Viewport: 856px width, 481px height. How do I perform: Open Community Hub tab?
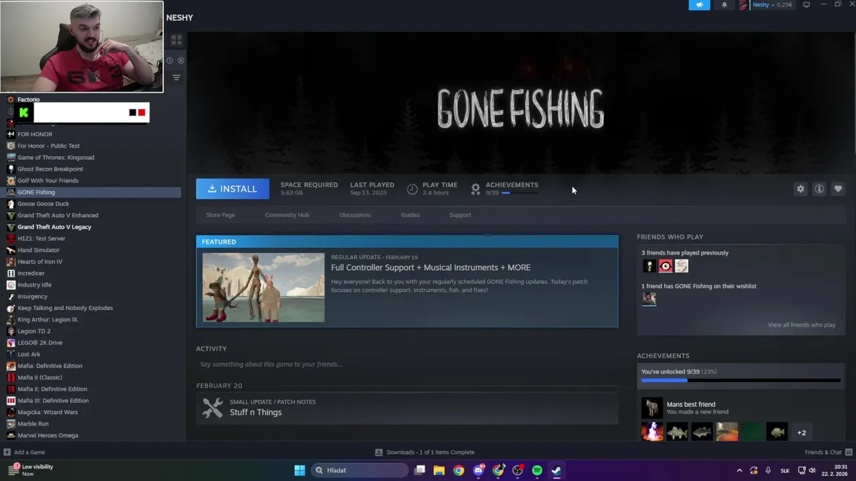(x=287, y=215)
